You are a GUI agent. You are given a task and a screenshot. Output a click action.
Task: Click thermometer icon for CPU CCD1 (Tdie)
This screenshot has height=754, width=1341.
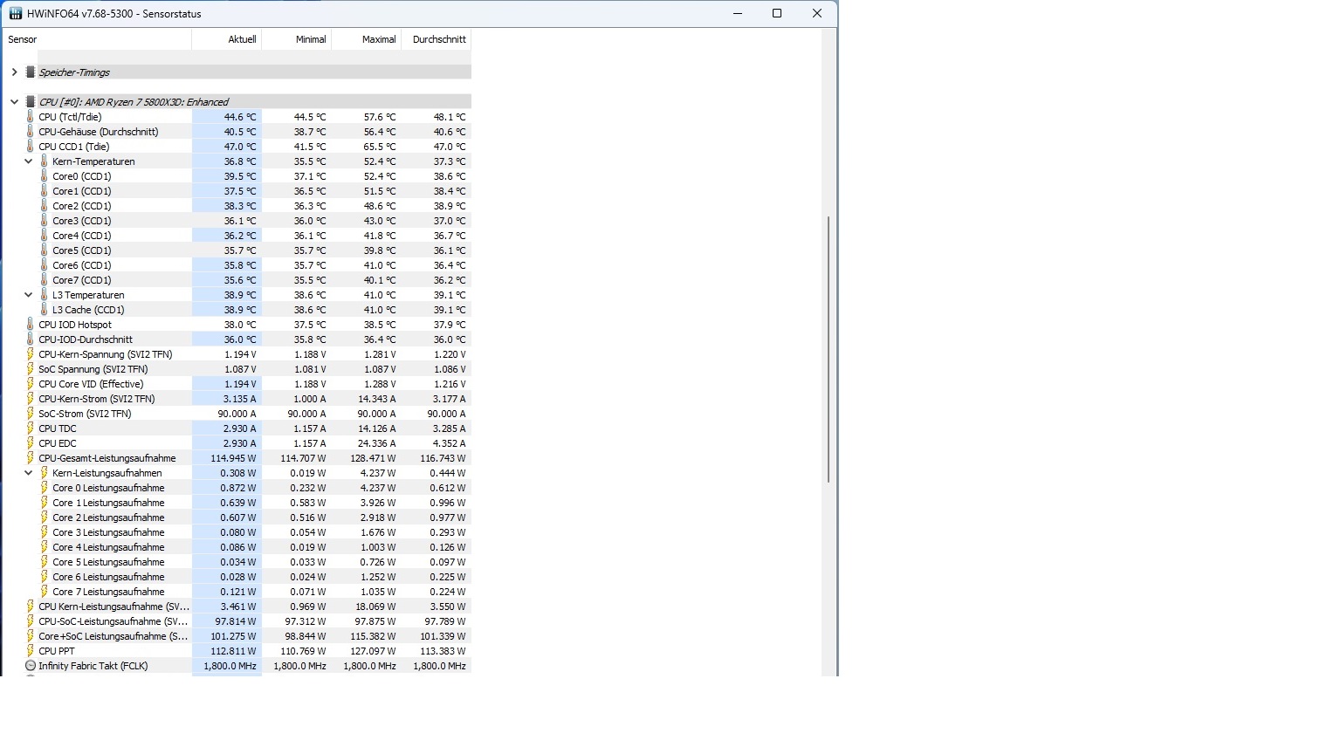[x=31, y=147]
